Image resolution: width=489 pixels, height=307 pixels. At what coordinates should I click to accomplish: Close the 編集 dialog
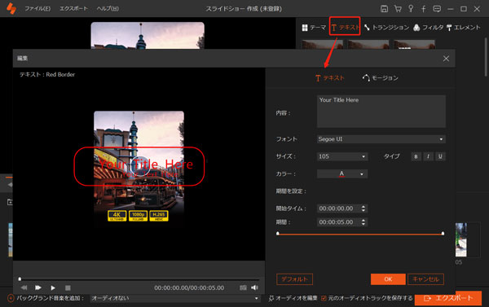(x=446, y=59)
